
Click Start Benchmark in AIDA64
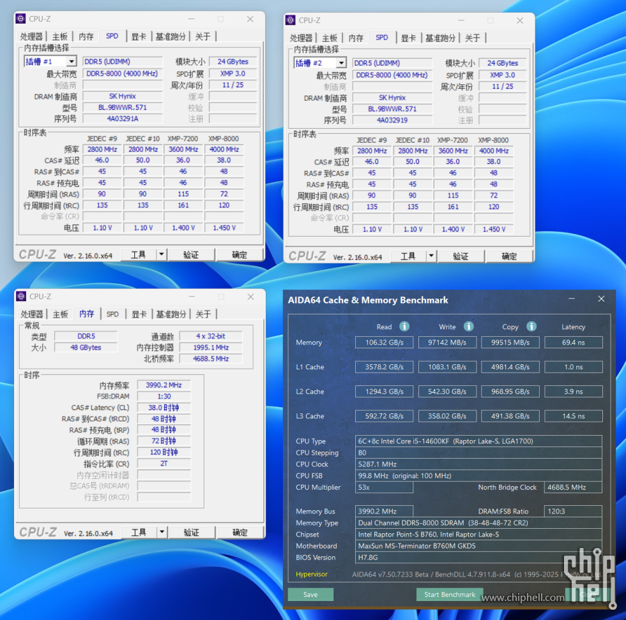tap(450, 594)
